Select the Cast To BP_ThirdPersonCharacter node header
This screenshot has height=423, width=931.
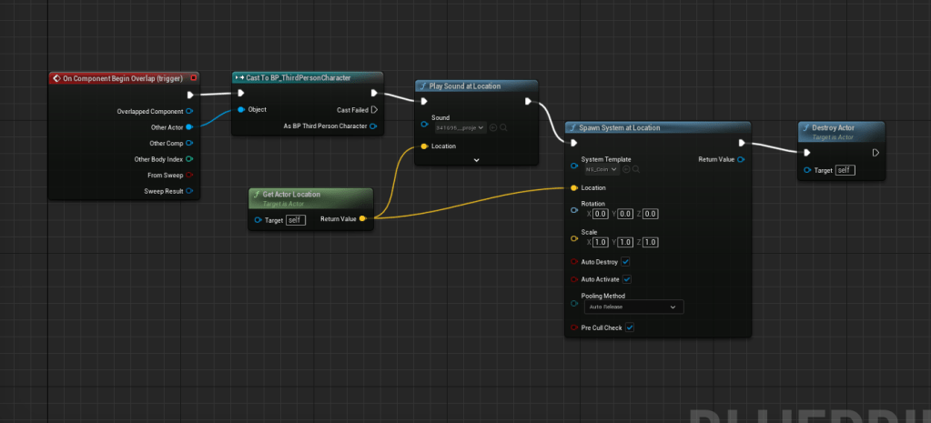(x=307, y=78)
